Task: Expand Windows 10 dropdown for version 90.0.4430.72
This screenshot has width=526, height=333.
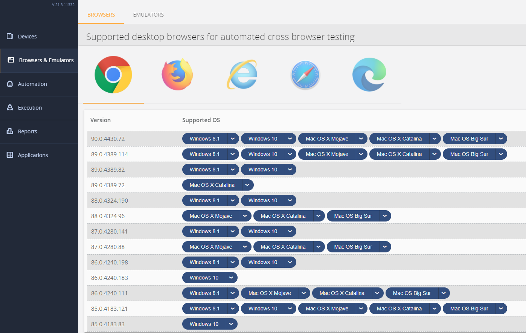Action: 290,139
